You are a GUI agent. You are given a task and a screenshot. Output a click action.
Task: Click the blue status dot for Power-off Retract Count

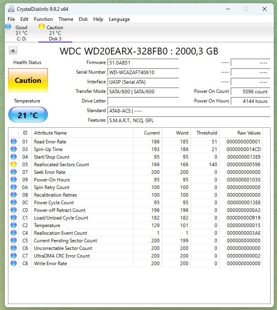14,210
